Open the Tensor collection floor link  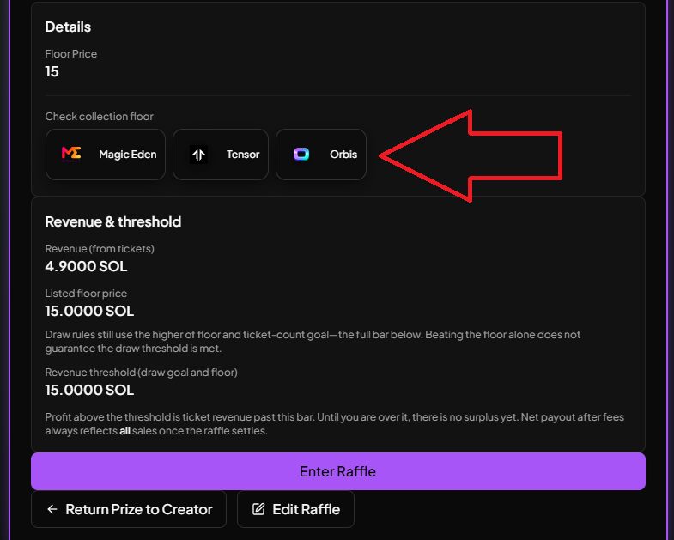point(221,155)
